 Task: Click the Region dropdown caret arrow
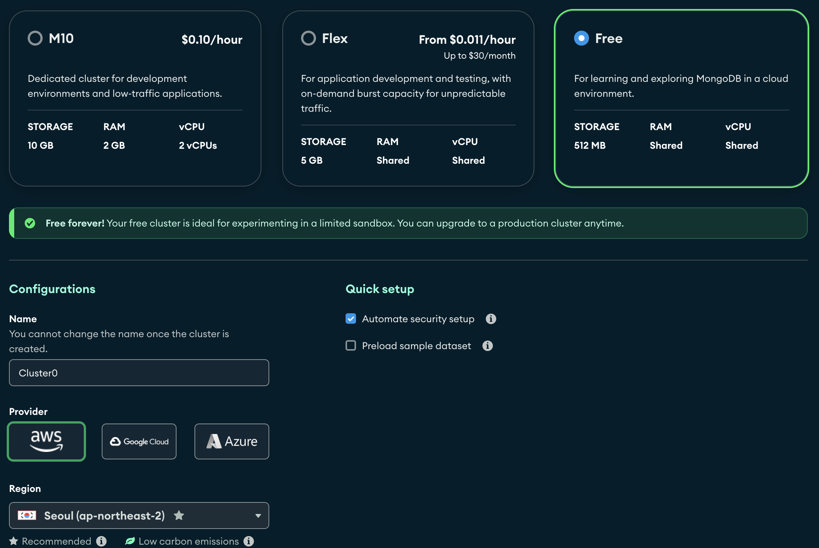pyautogui.click(x=258, y=516)
